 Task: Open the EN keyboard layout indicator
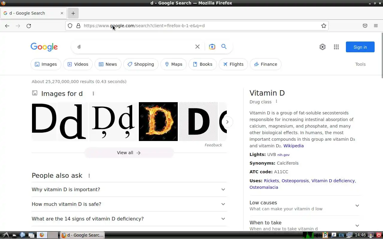(341, 235)
